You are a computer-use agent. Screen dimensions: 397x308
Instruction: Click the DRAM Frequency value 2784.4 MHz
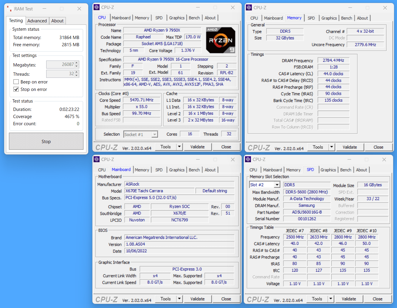pyautogui.click(x=334, y=60)
